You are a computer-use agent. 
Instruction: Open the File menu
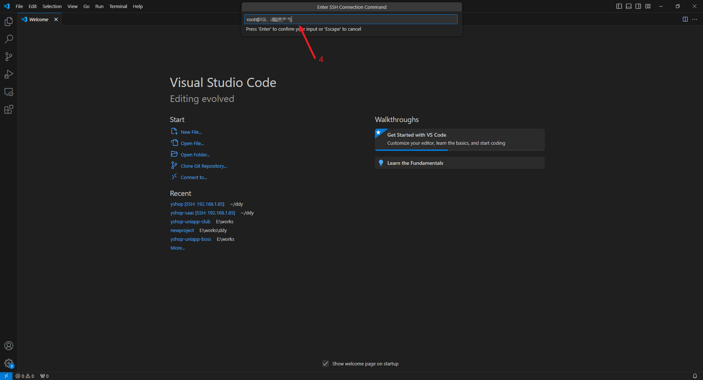19,6
